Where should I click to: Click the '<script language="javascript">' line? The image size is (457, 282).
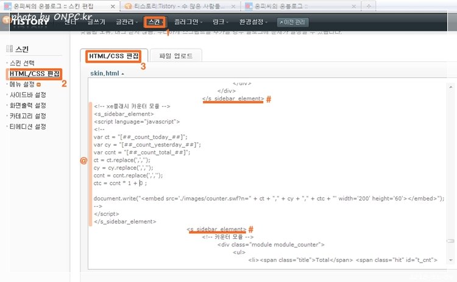click(x=137, y=122)
